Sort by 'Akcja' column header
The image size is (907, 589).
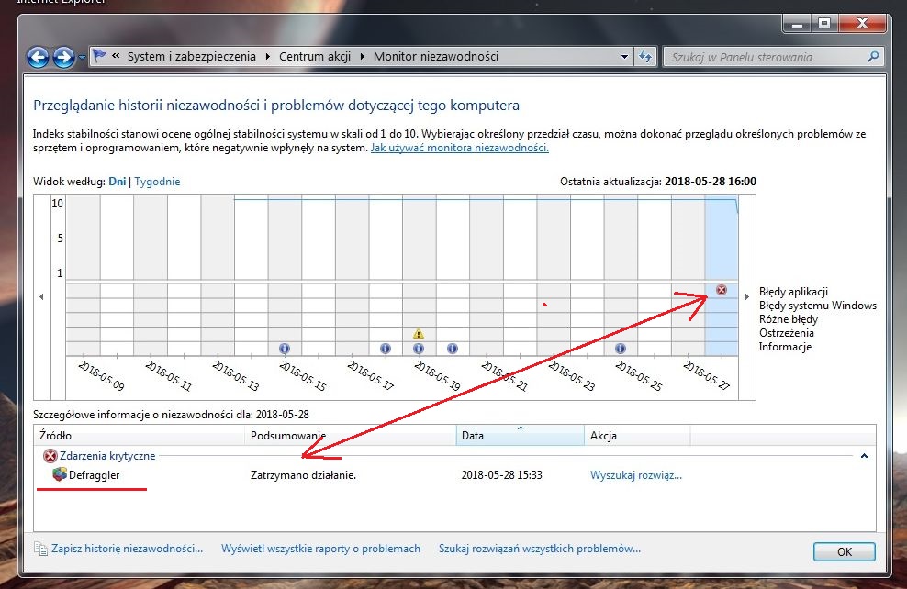click(637, 435)
